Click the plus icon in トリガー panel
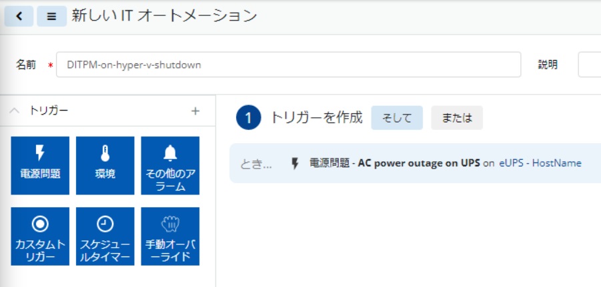Viewport: 601px width, 287px height. (195, 111)
